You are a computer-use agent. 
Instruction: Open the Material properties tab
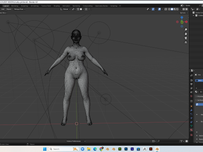pos(191,130)
